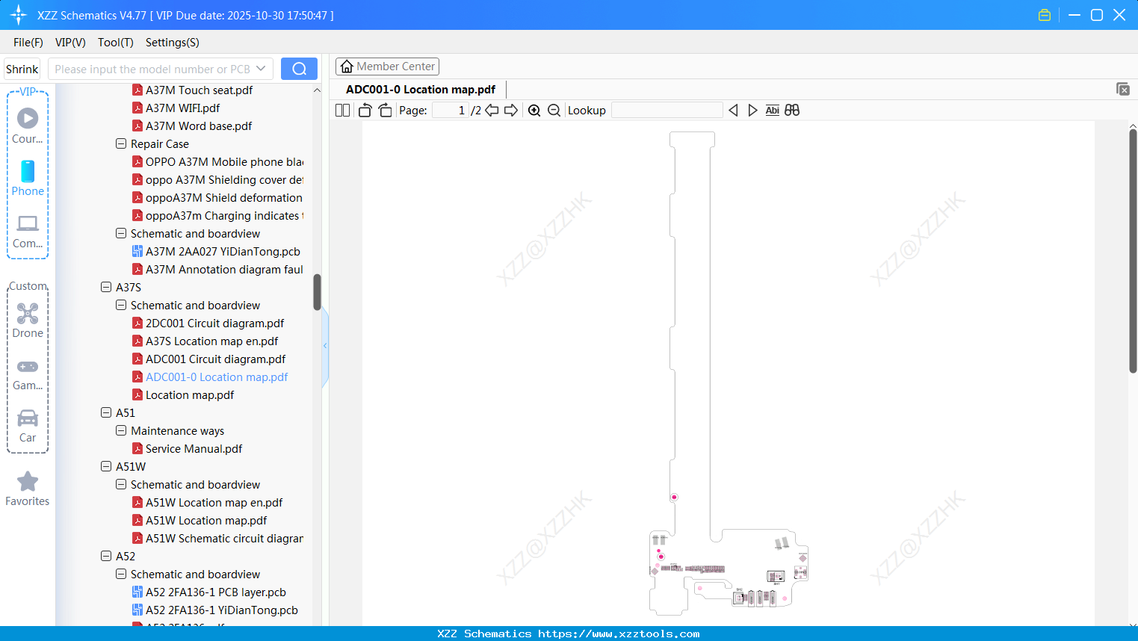Open the Game console category

tap(28, 374)
